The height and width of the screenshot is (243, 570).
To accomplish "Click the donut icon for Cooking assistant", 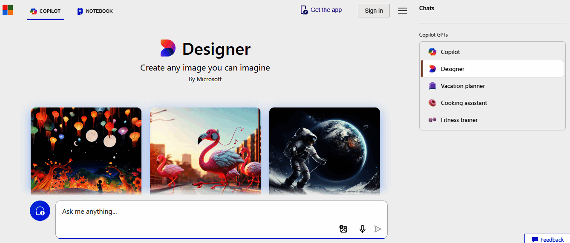I will (432, 103).
